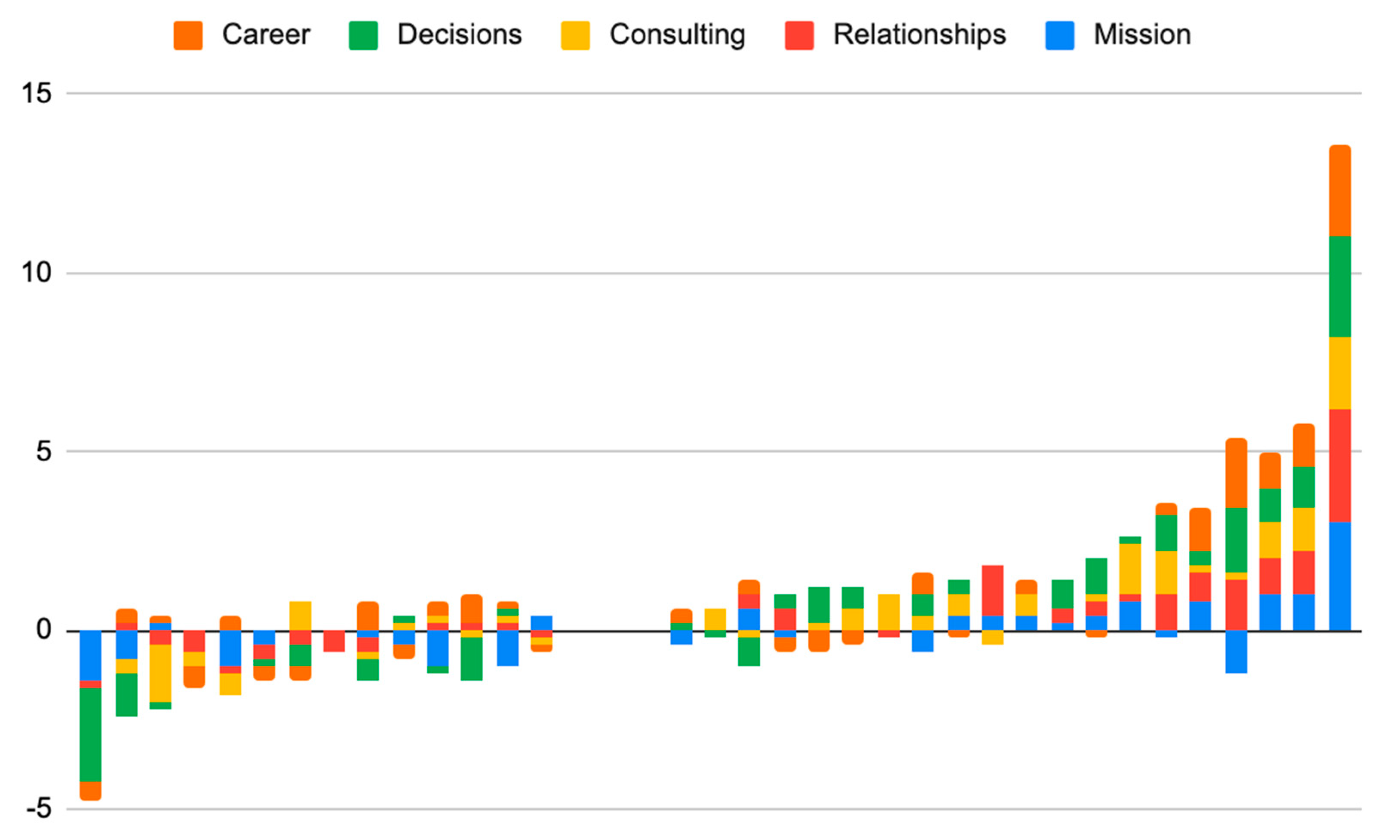
Task: Click the blue segment of the tallest bar
Action: coord(1340,576)
